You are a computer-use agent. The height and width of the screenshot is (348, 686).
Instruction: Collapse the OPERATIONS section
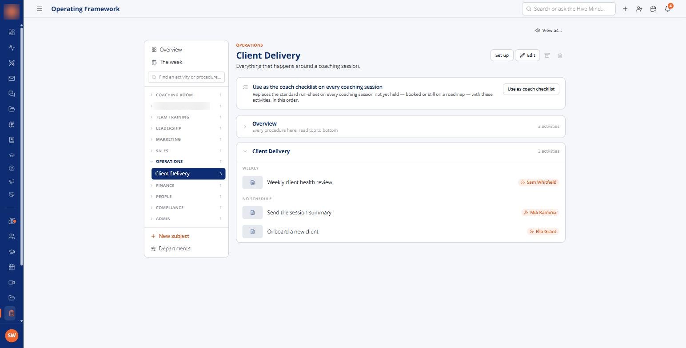(x=186, y=162)
